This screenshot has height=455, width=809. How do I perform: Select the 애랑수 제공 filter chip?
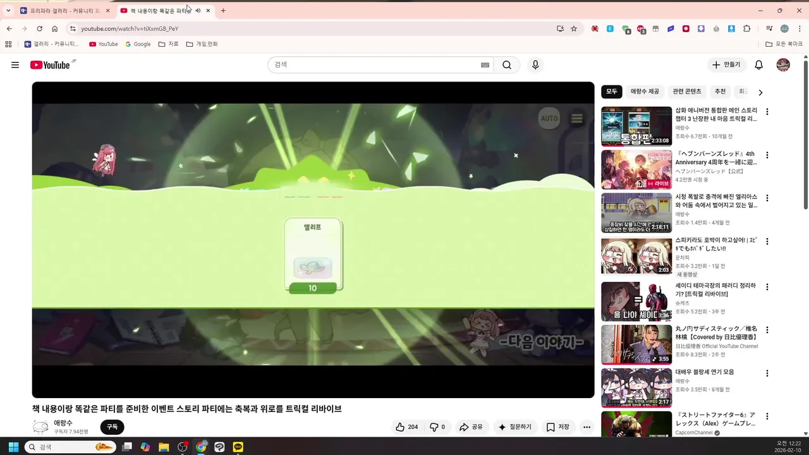pos(645,92)
